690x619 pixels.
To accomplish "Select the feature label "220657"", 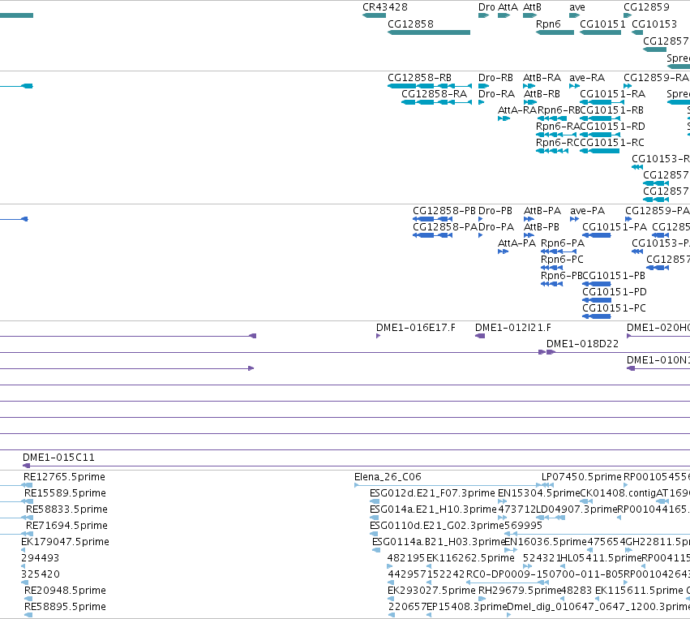I will click(x=407, y=607).
